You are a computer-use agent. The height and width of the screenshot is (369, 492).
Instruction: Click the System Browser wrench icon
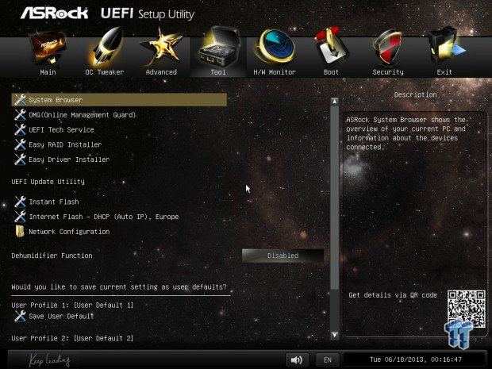20,100
